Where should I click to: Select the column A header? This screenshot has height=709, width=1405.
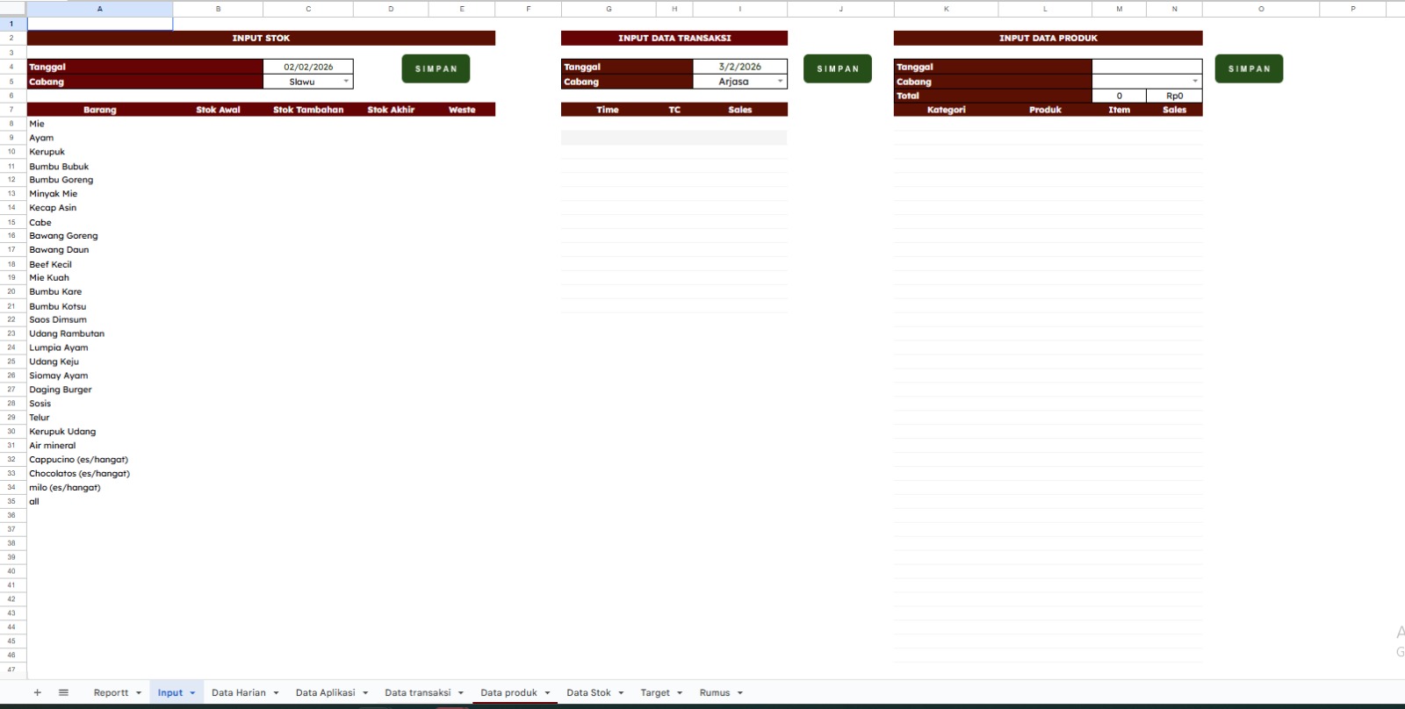point(99,9)
